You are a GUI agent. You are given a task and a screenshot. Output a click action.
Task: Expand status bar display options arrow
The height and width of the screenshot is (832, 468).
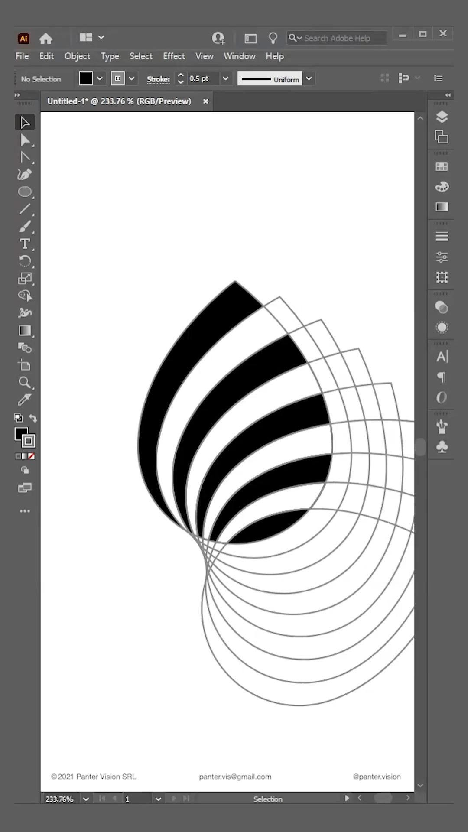pyautogui.click(x=347, y=798)
